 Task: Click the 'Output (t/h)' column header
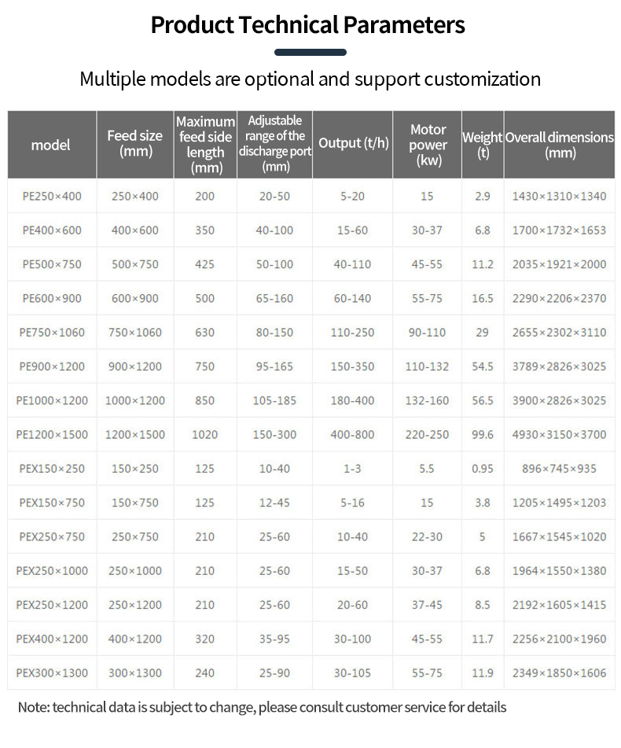[353, 143]
